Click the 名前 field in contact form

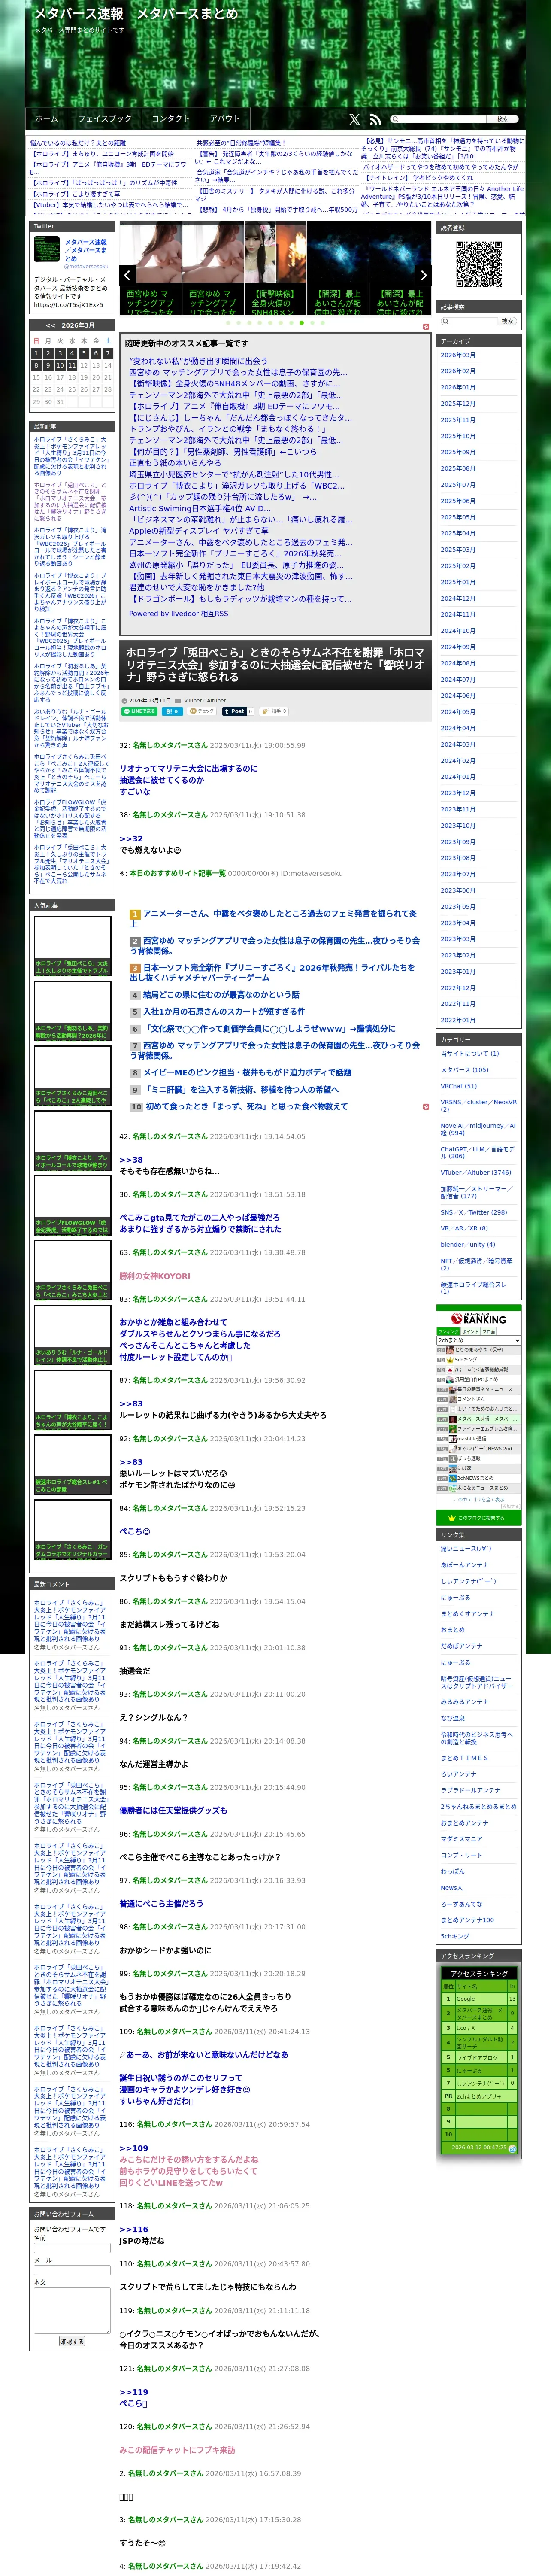(72, 2247)
